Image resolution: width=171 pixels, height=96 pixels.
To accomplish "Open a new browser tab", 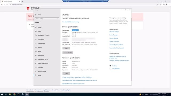I will coord(22,1).
